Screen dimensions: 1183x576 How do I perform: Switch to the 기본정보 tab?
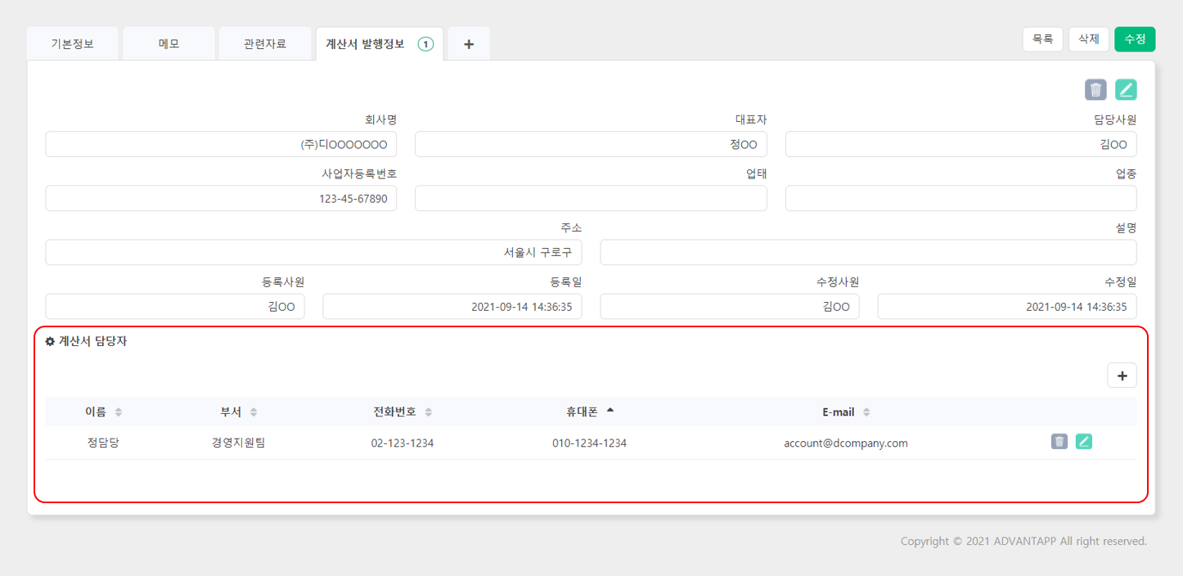(x=73, y=44)
